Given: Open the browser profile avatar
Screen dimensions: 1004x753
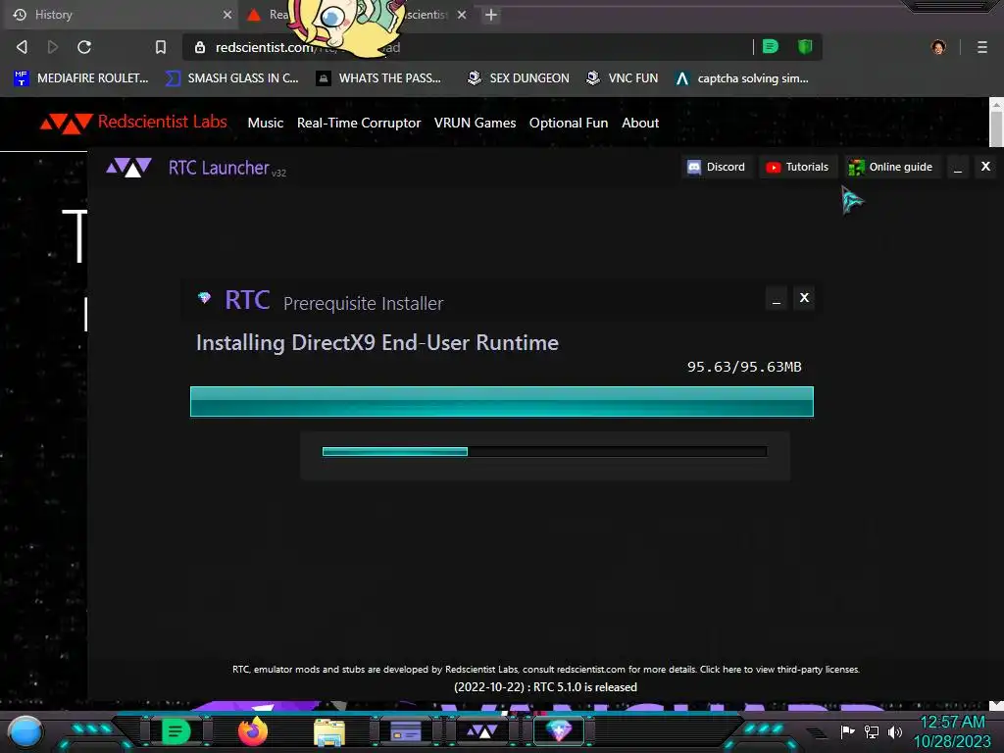Looking at the screenshot, I should 938,47.
